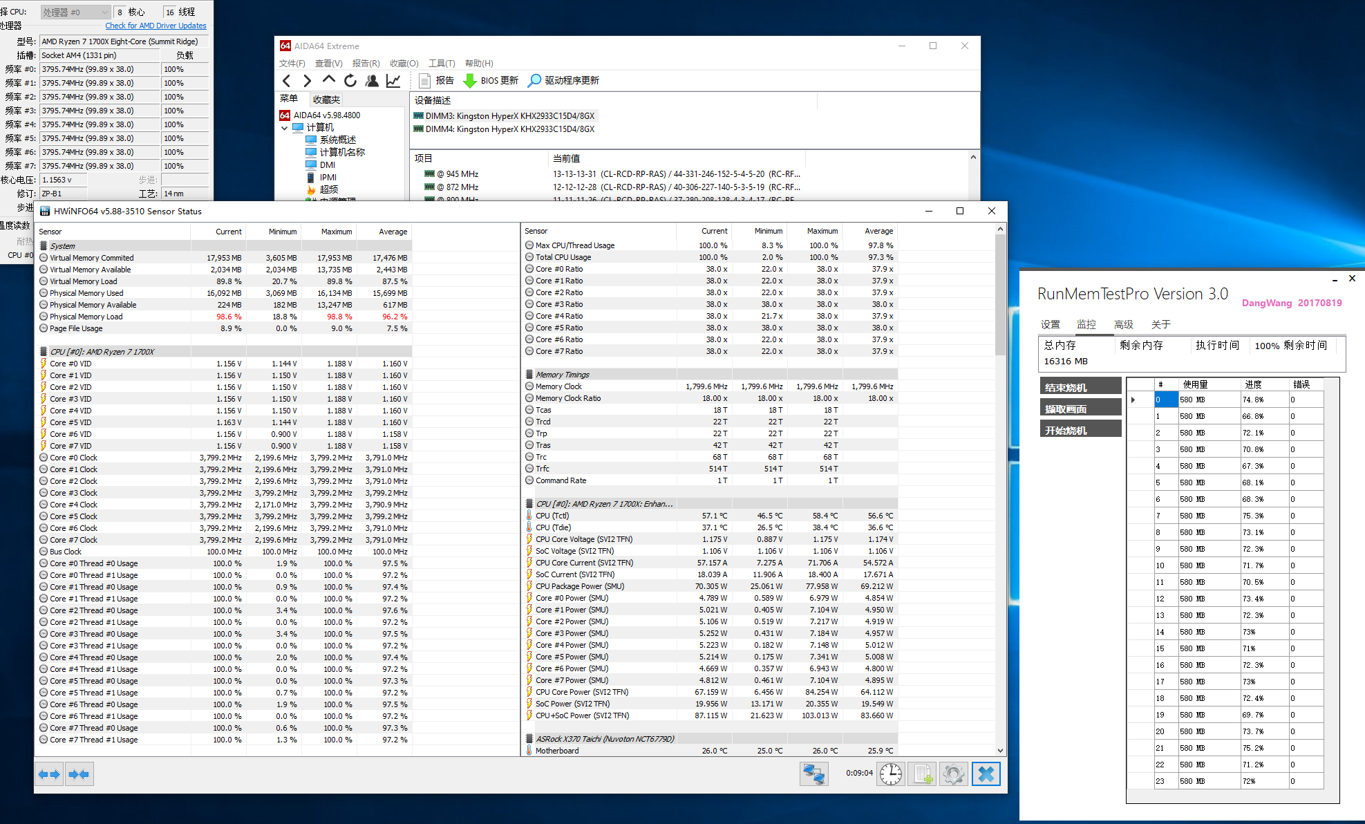Screen dimensions: 1365x824
Task: Open RunMemTestPro 高级 tab
Action: point(1124,325)
